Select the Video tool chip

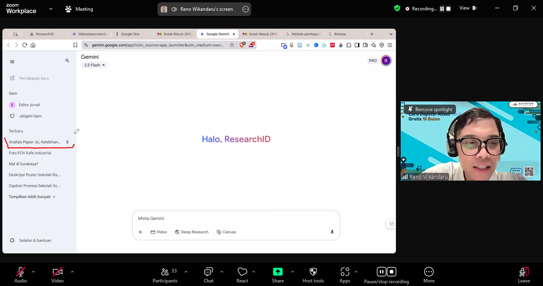pos(159,232)
